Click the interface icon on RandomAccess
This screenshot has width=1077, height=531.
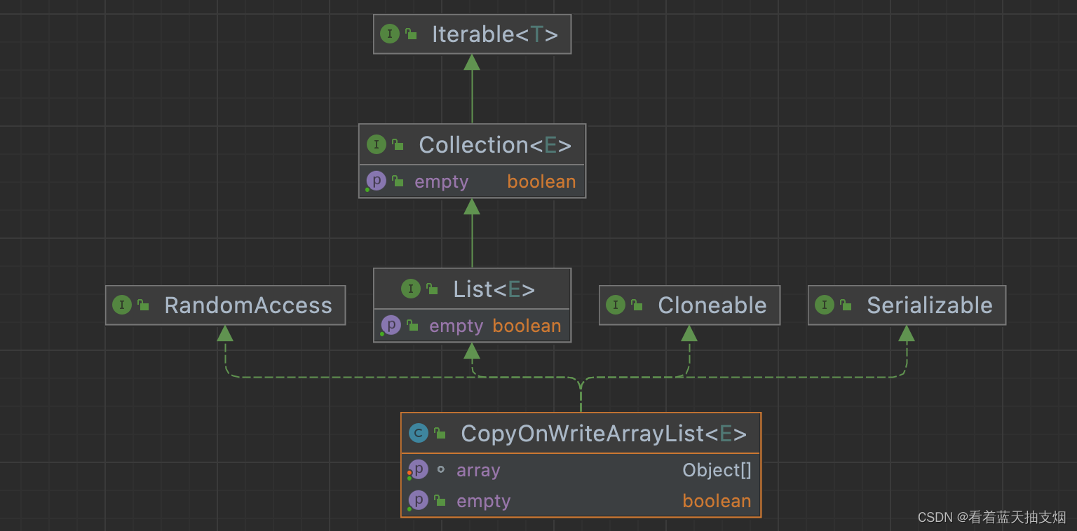coord(122,305)
